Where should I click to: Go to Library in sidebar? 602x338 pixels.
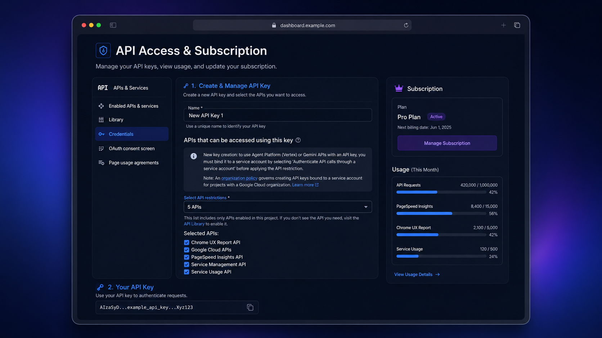[x=132, y=120]
